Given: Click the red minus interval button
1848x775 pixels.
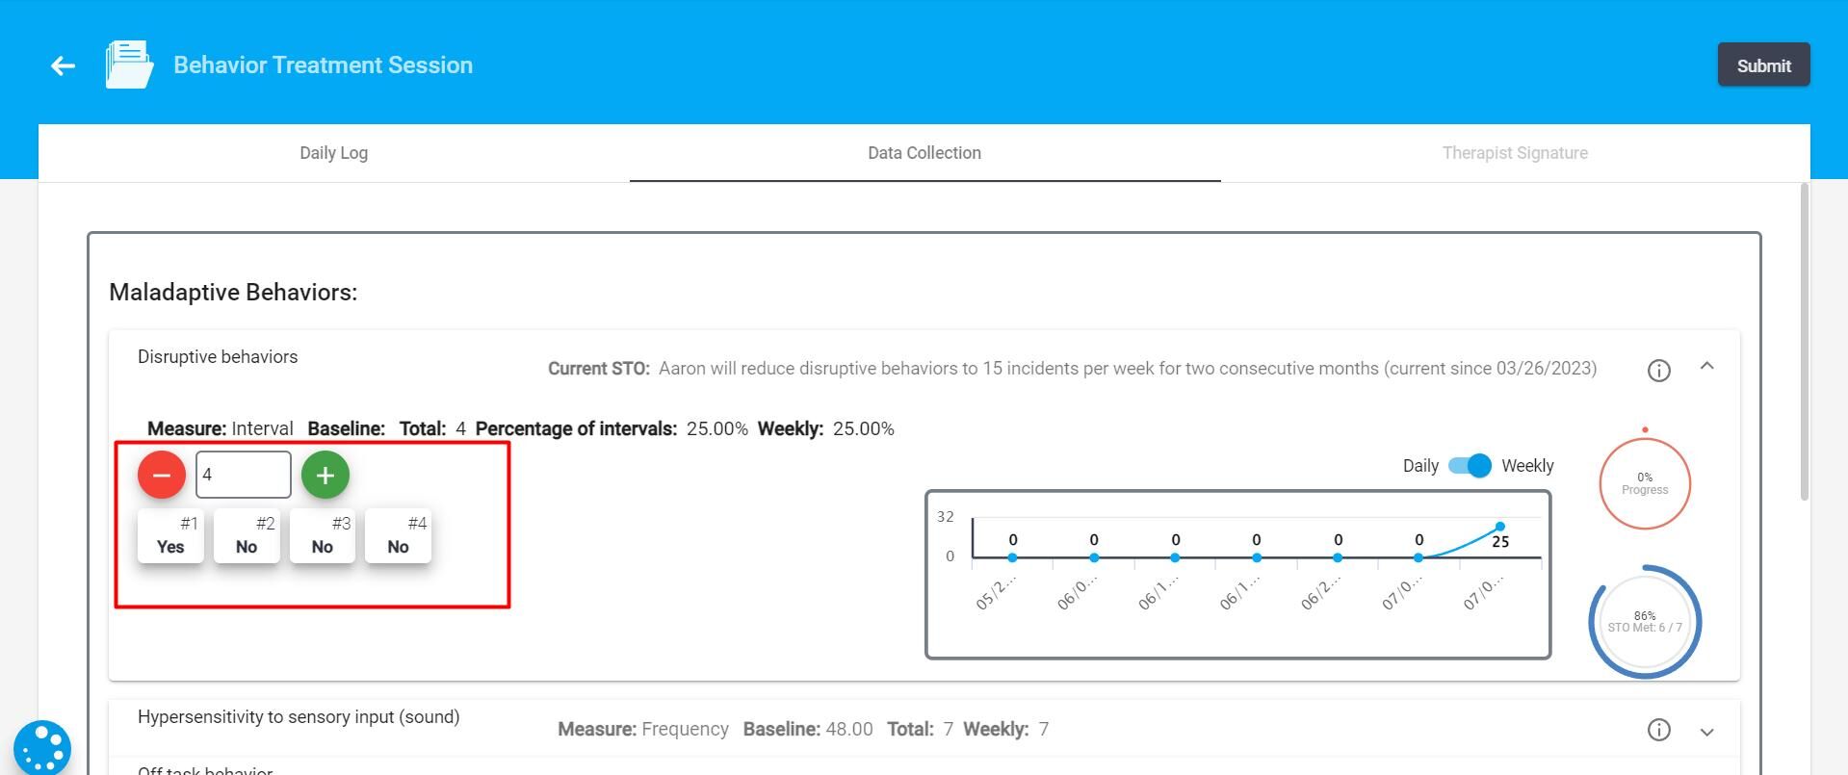Looking at the screenshot, I should [x=162, y=475].
